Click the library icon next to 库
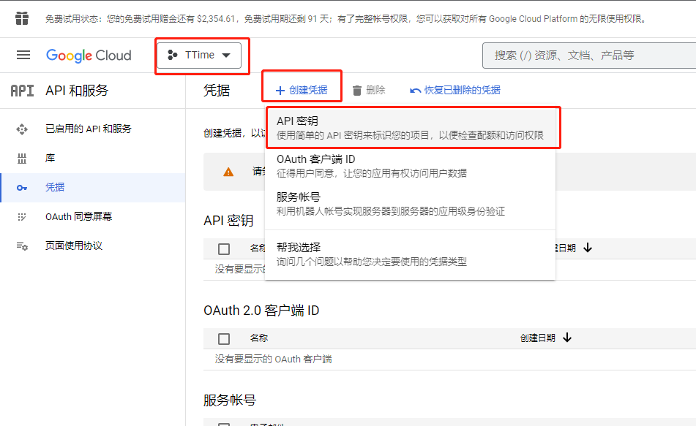Viewport: 696px width, 426px height. click(22, 159)
